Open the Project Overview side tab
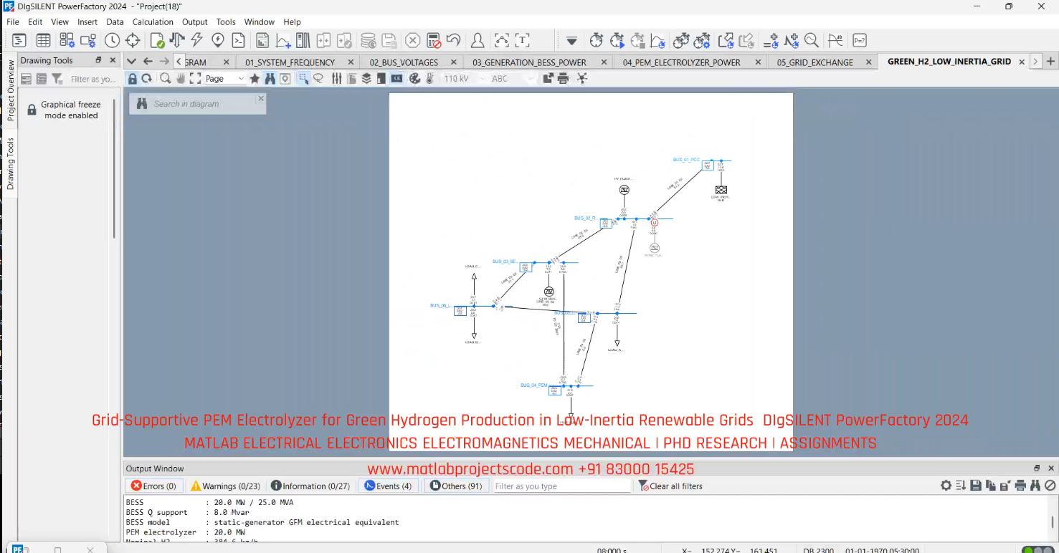Screen dimensions: 1059x553 click(10, 90)
